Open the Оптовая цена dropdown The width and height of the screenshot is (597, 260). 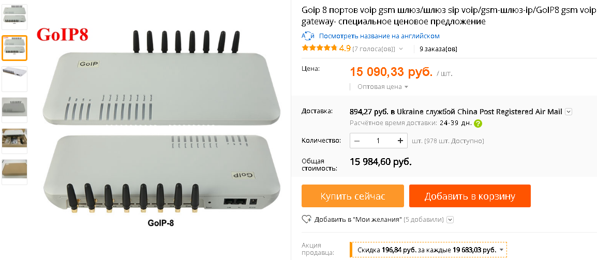[x=382, y=87]
